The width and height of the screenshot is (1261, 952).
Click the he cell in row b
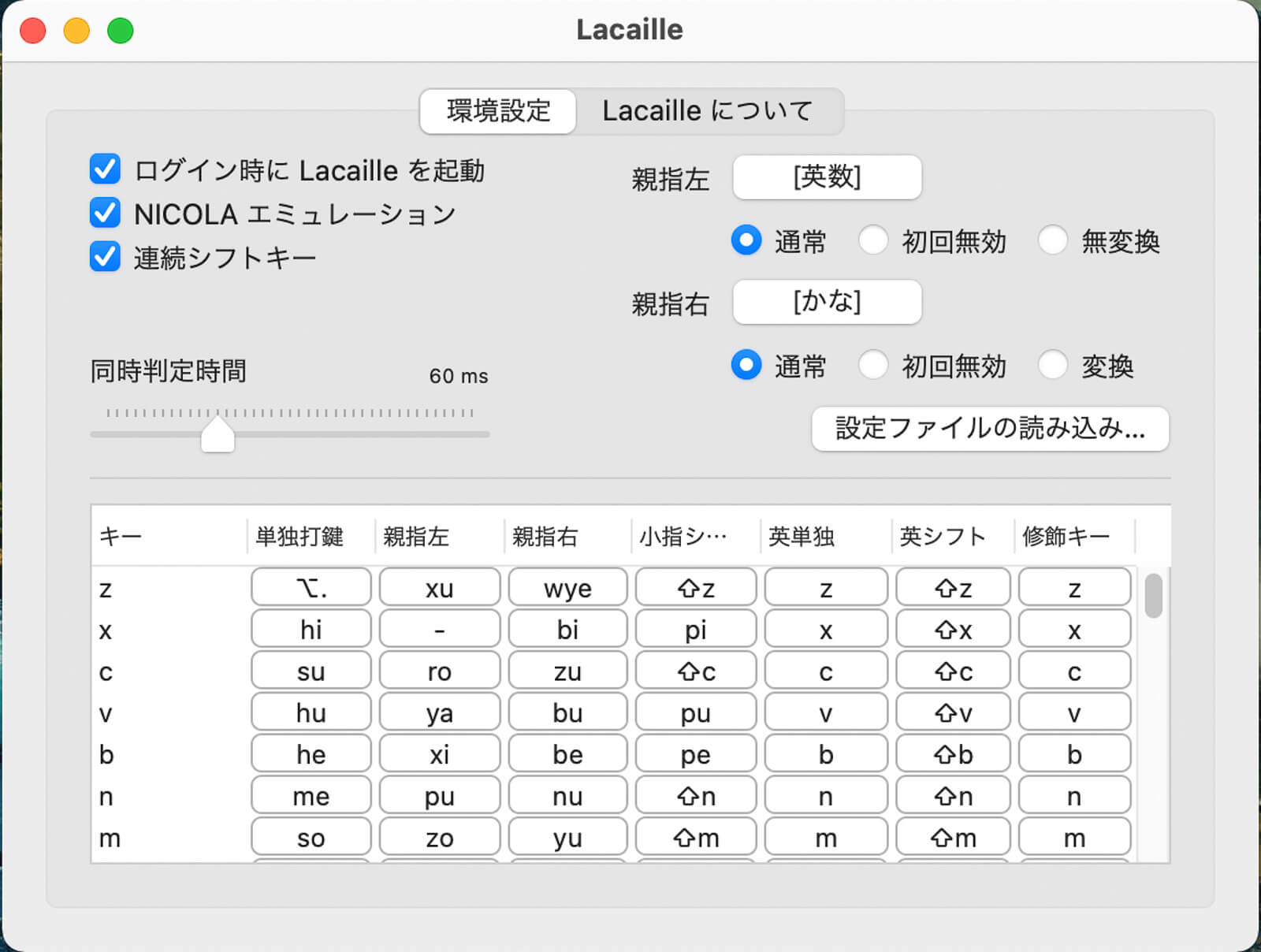[311, 754]
